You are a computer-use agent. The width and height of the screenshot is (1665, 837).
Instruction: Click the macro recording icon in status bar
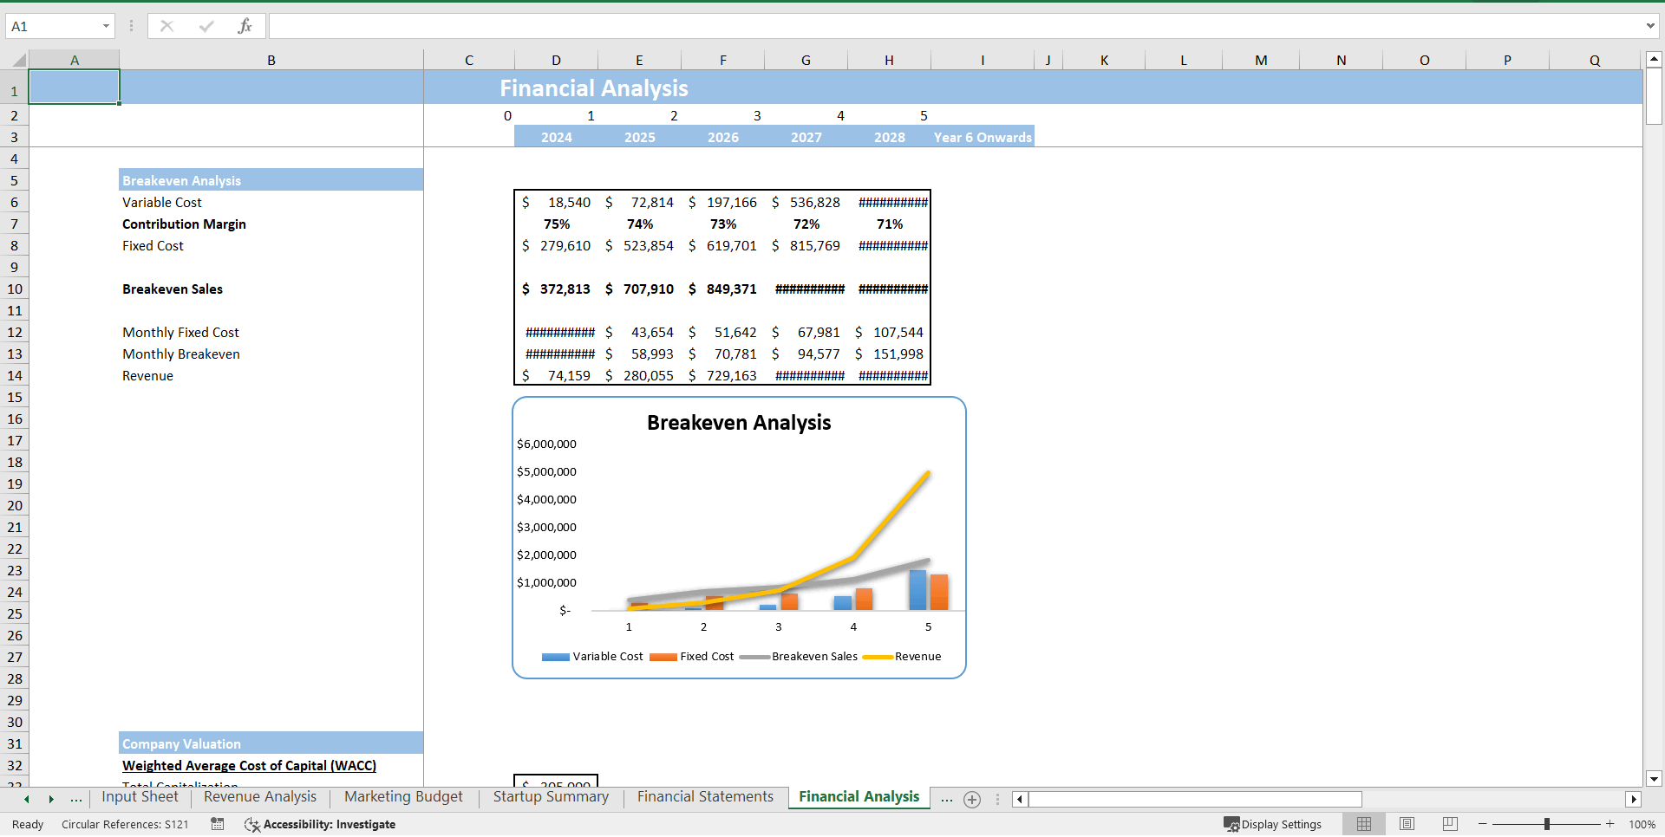[217, 824]
